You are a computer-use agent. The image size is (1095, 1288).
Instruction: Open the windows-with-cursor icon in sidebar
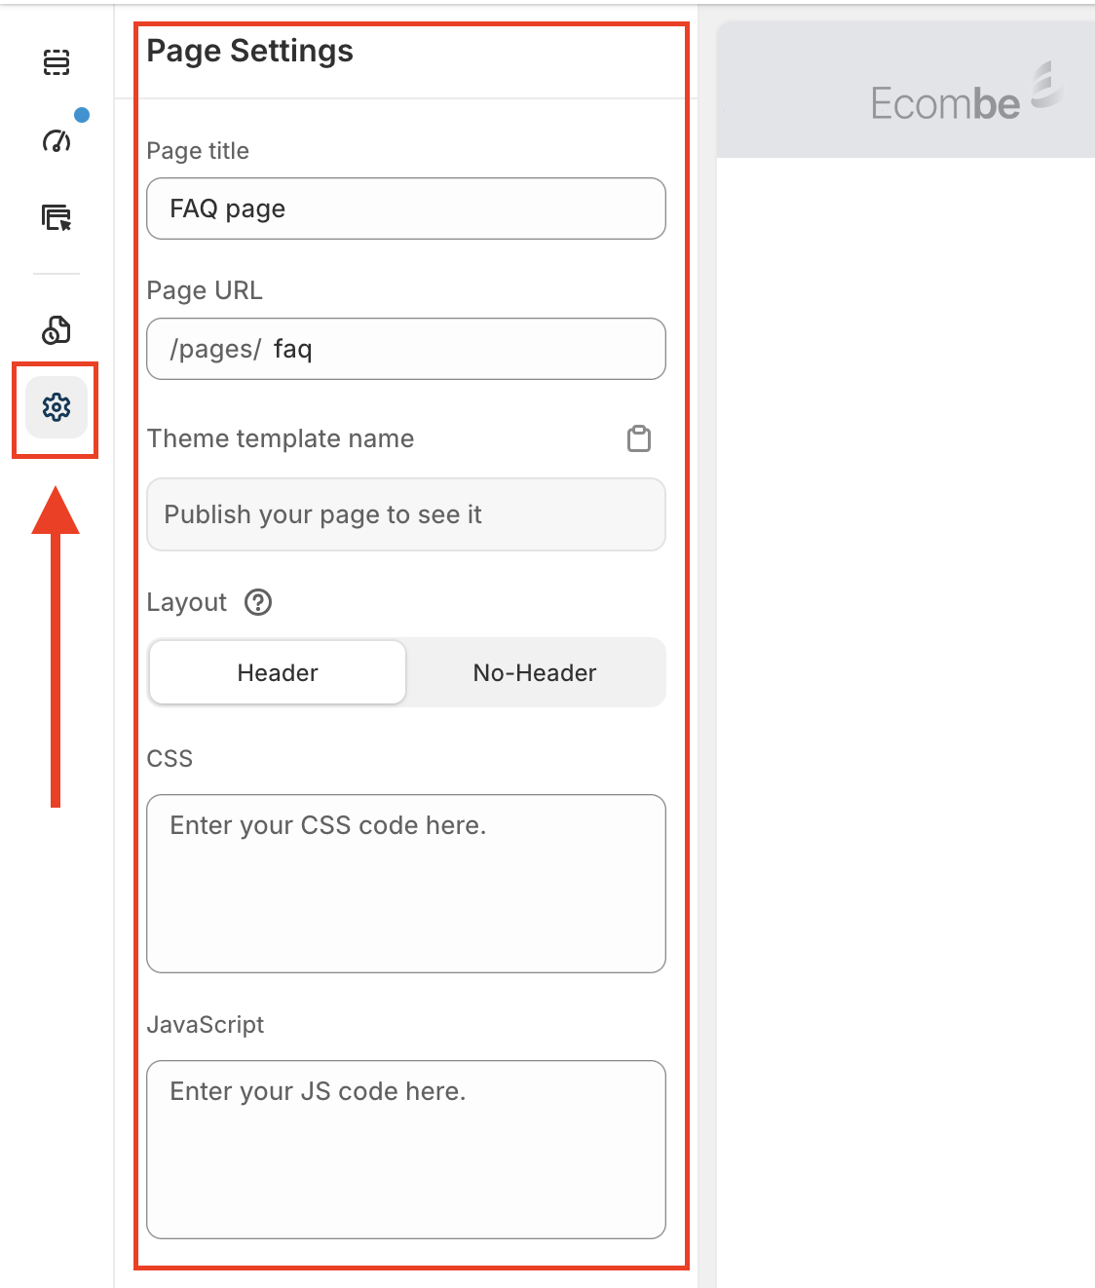click(x=57, y=217)
